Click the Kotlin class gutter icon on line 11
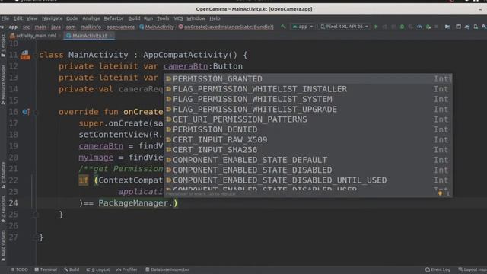Image resolution: width=487 pixels, height=274 pixels. tap(25, 55)
